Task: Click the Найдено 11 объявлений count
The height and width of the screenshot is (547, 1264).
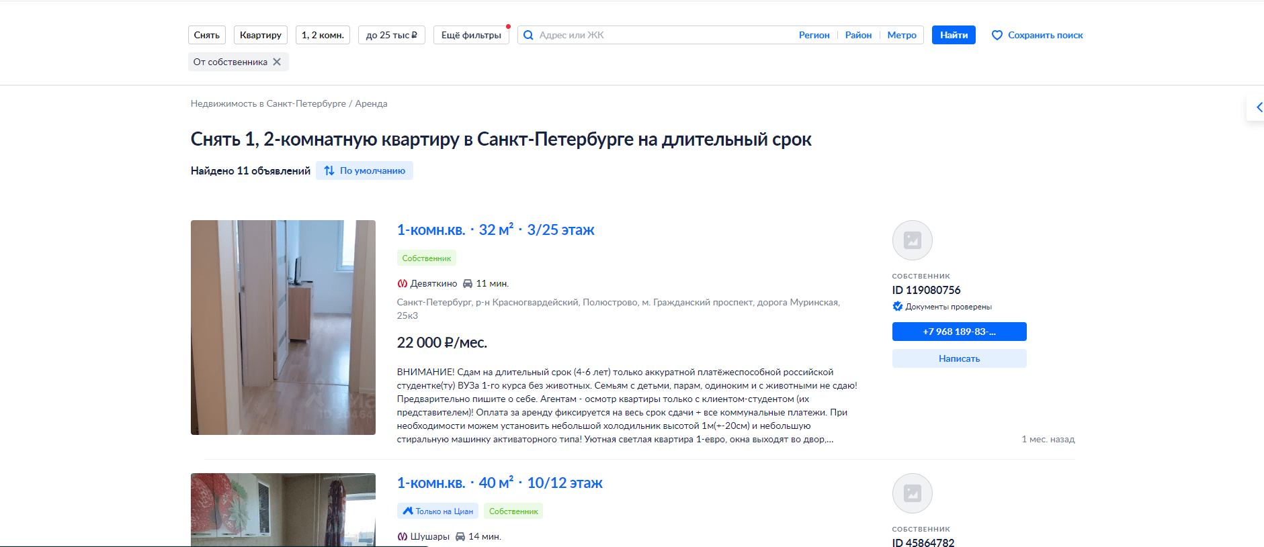Action: 251,170
